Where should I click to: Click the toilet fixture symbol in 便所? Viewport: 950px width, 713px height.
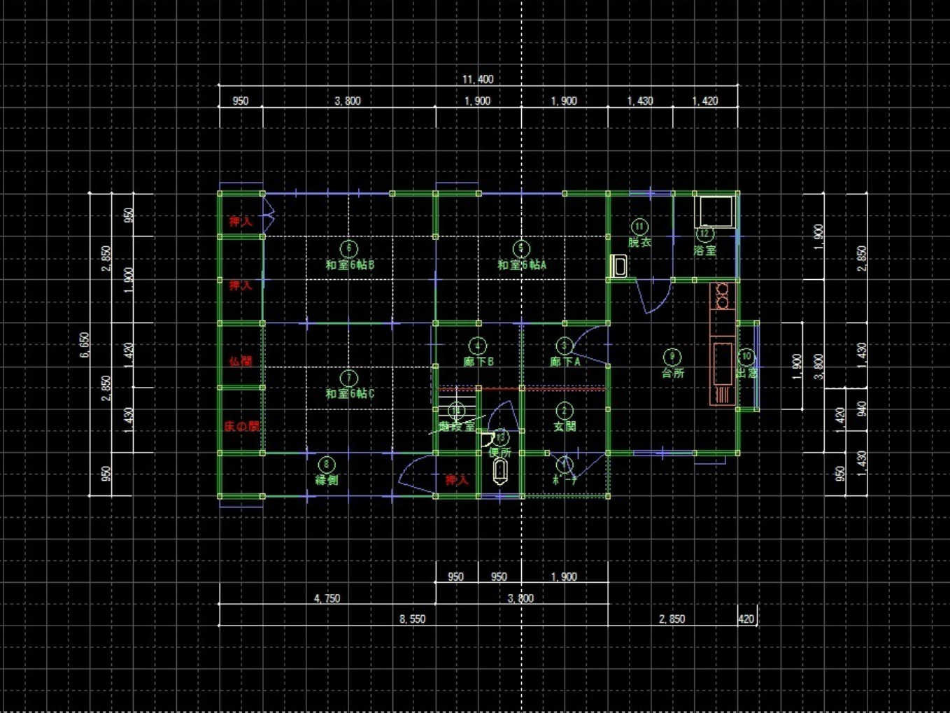coord(500,472)
